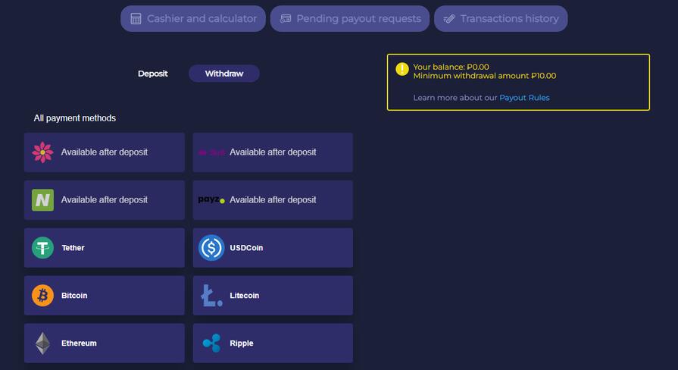Open the Payout Rules link
Image resolution: width=678 pixels, height=370 pixels.
[524, 98]
